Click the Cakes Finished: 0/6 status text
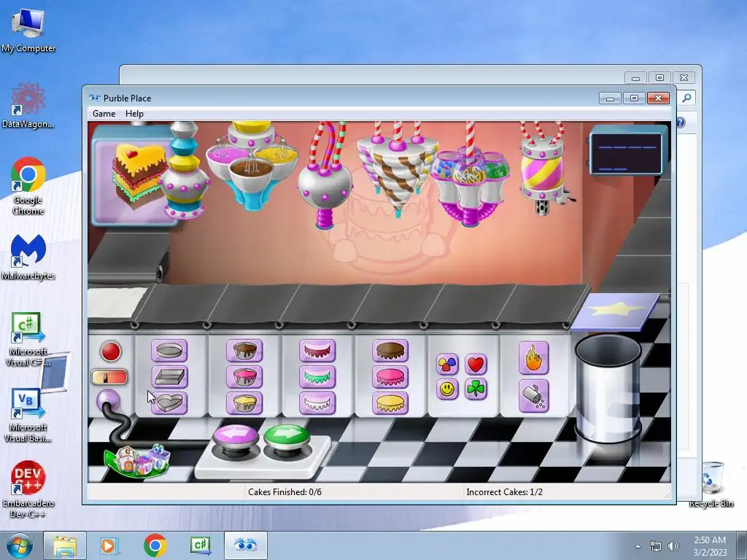Image resolution: width=747 pixels, height=560 pixels. [x=285, y=492]
